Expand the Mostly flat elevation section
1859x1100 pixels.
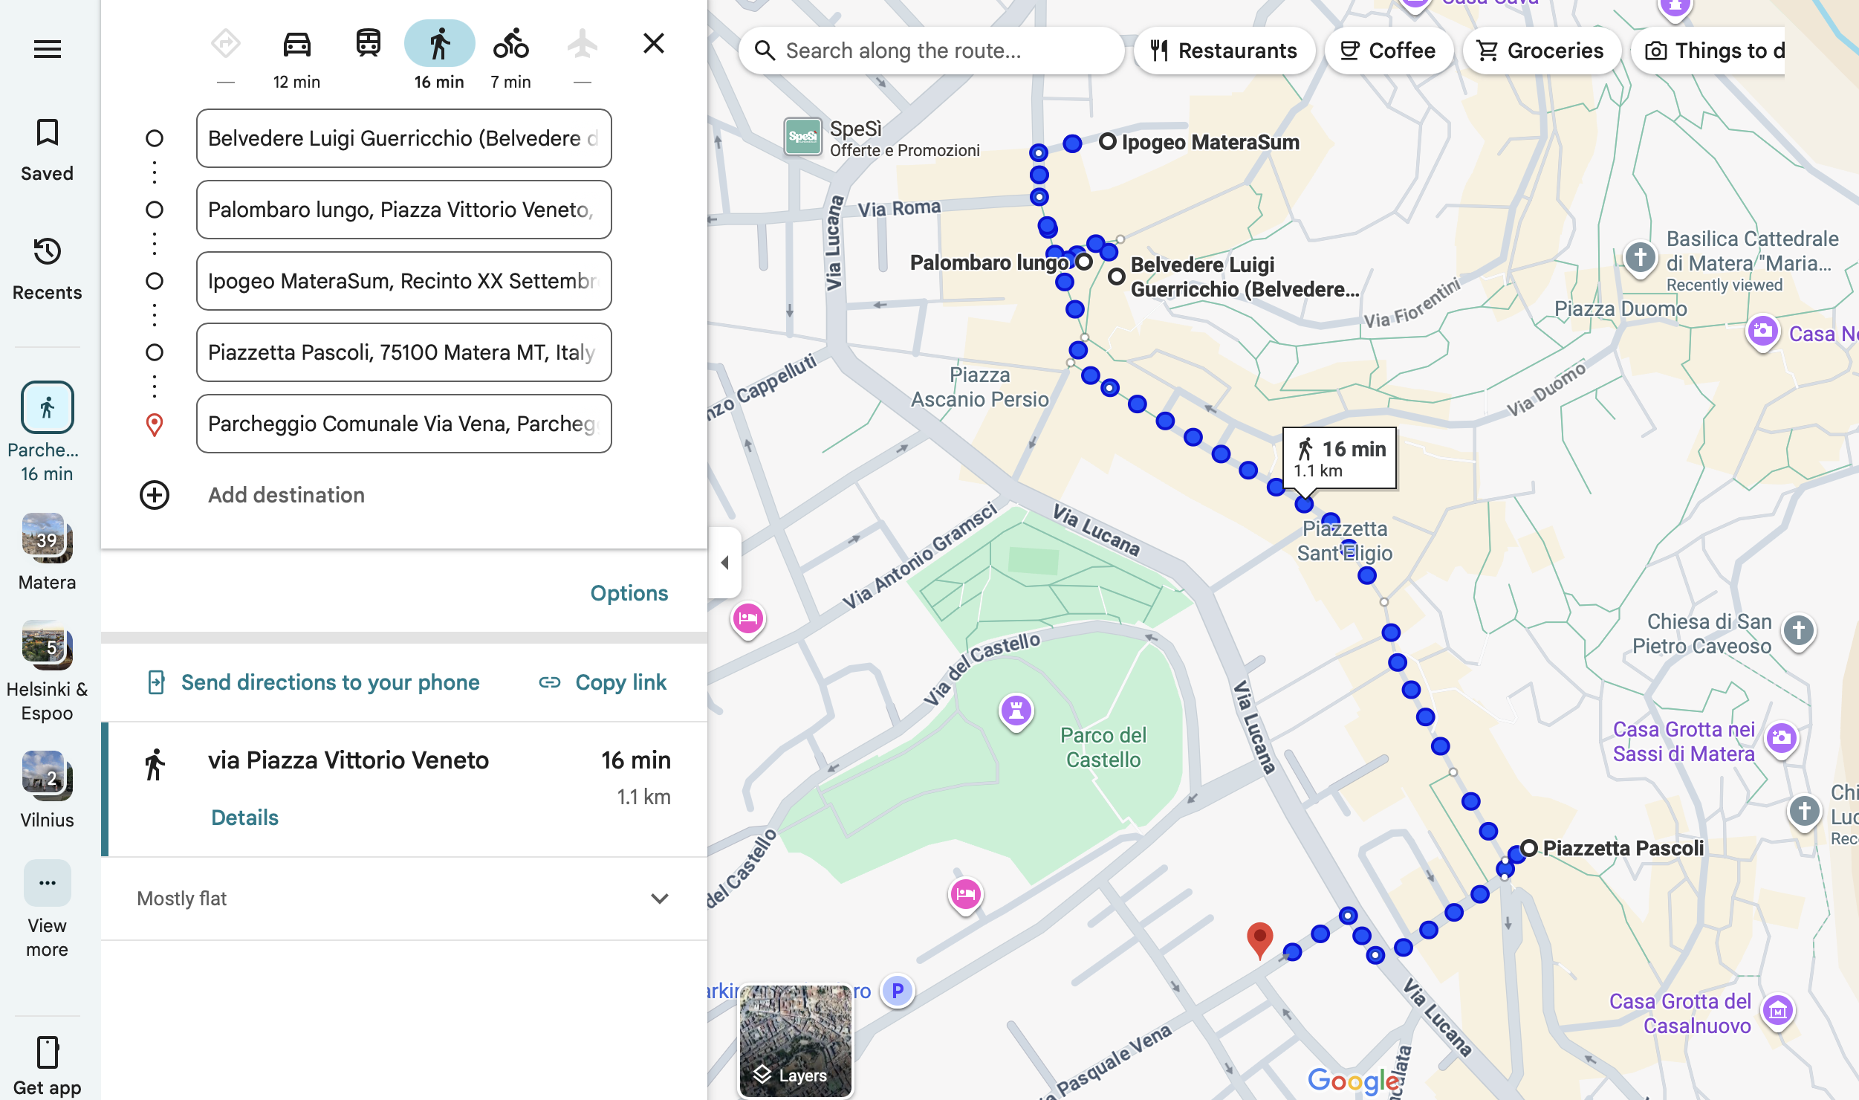[x=659, y=899]
